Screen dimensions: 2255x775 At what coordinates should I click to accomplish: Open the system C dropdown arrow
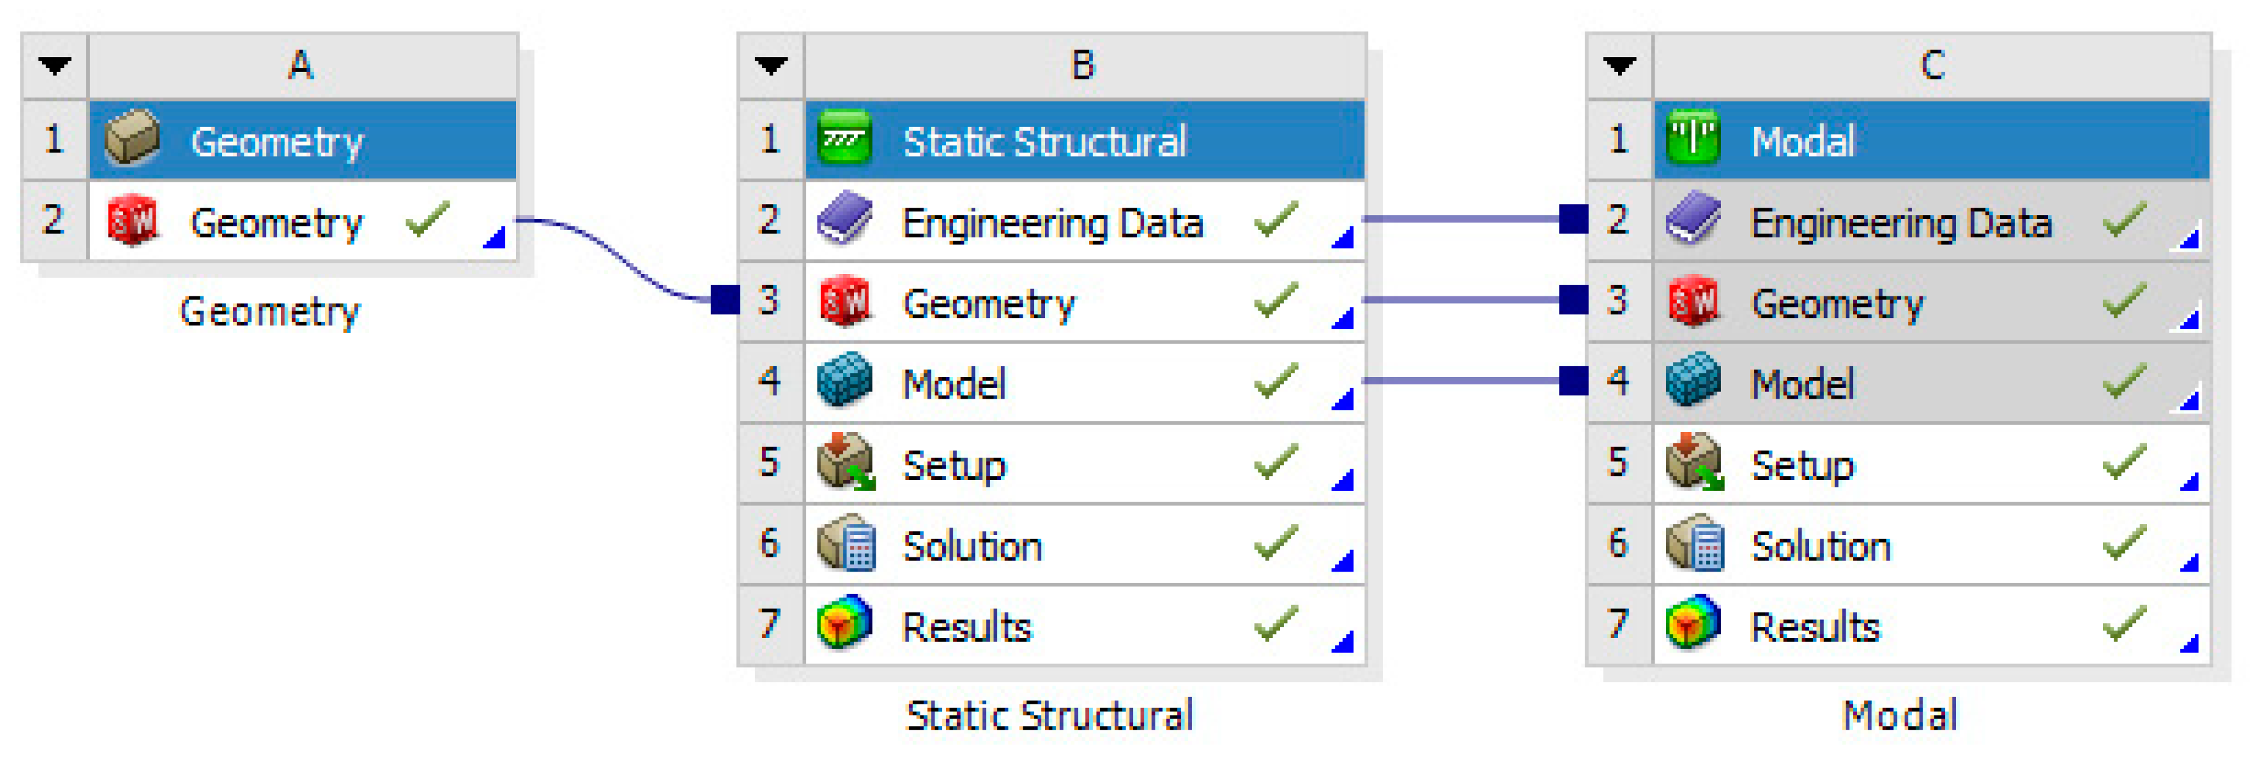1619,66
